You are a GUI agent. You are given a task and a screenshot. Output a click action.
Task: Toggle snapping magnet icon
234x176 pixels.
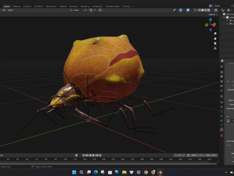[91, 10]
